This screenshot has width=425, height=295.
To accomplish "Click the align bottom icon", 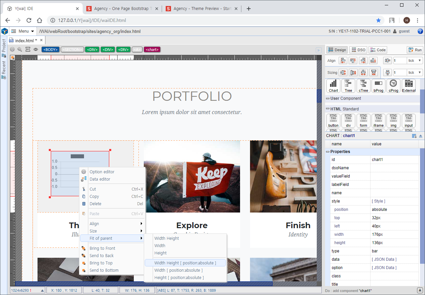I will [x=373, y=61].
